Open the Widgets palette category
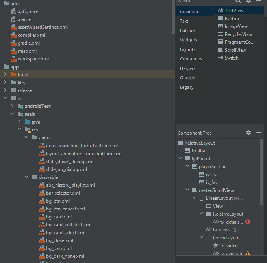267x263 pixels. 188,40
